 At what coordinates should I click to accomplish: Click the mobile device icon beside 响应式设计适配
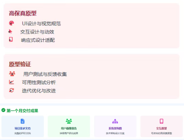pyautogui.click(x=11, y=40)
